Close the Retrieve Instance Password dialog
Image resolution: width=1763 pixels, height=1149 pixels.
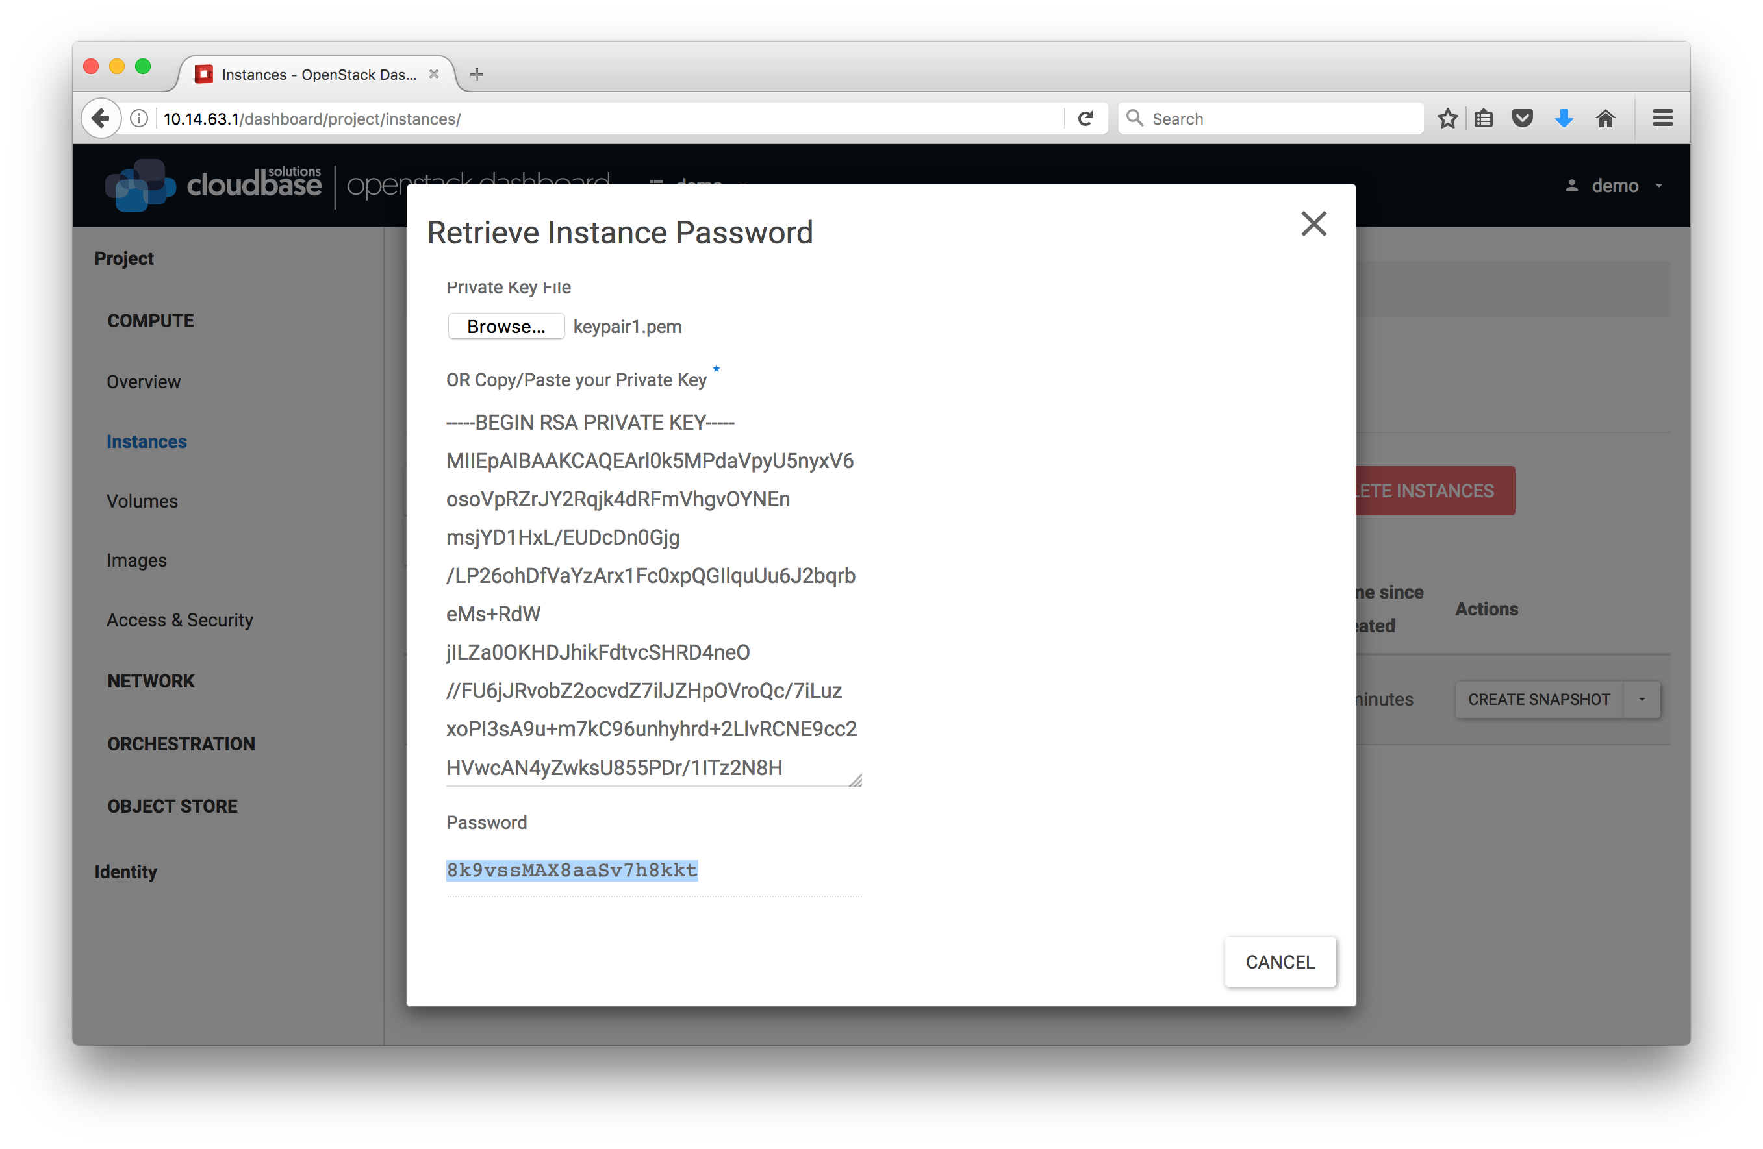click(1313, 223)
